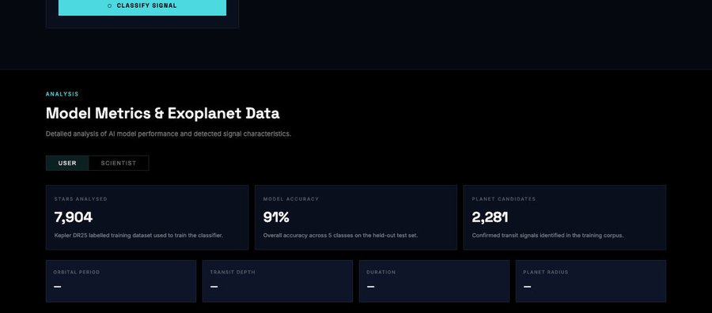The width and height of the screenshot is (712, 313).
Task: Click the 2,281 candidates number
Action: [490, 217]
